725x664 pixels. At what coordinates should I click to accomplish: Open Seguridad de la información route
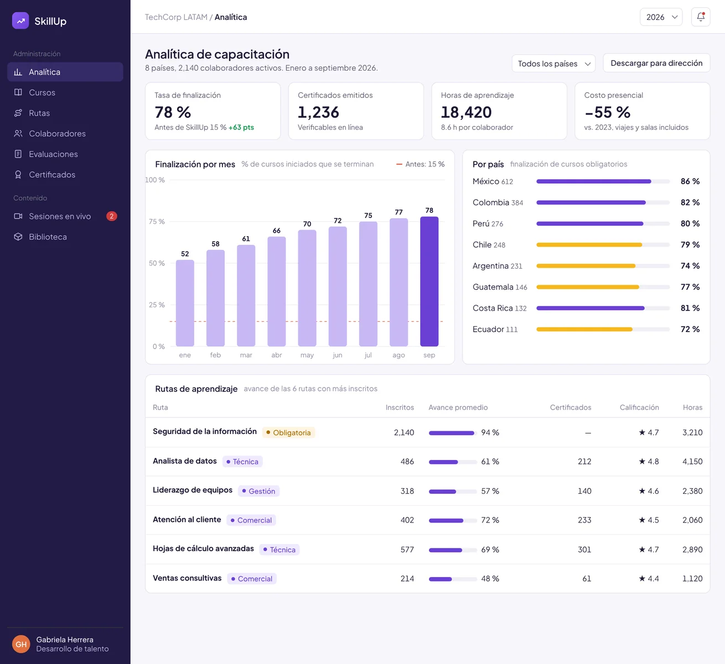tap(205, 431)
